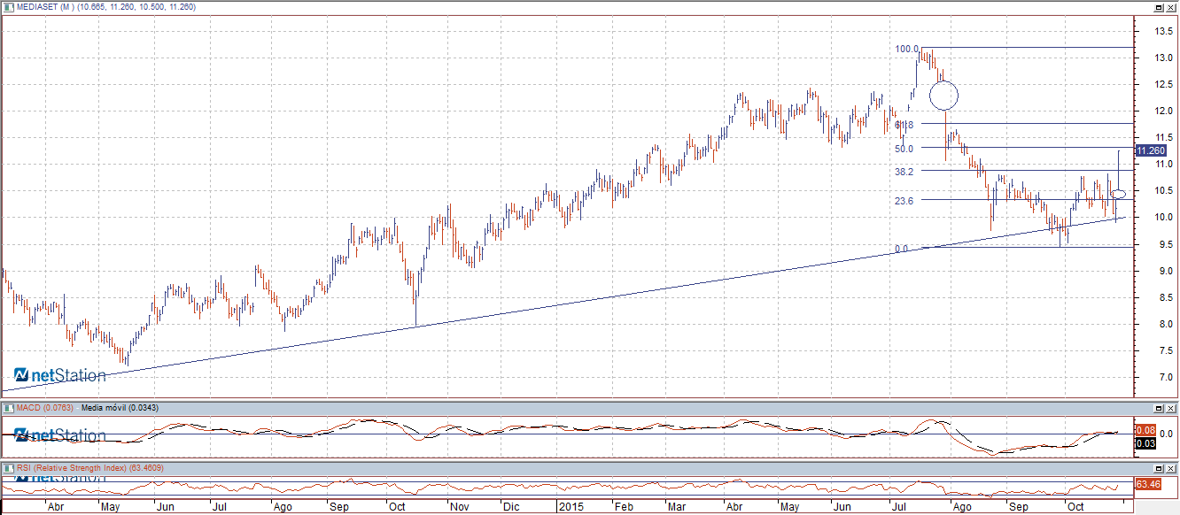Click the 11.260 current price tag

1151,151
